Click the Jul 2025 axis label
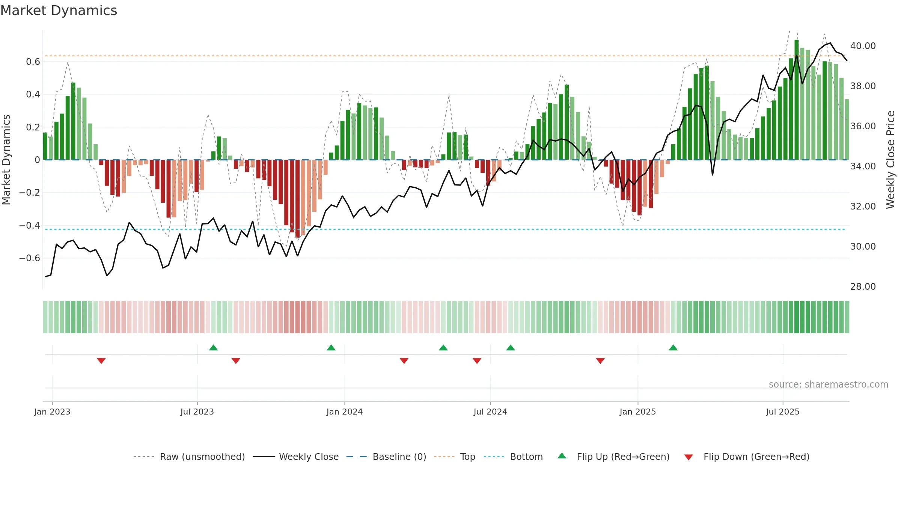 click(x=783, y=412)
